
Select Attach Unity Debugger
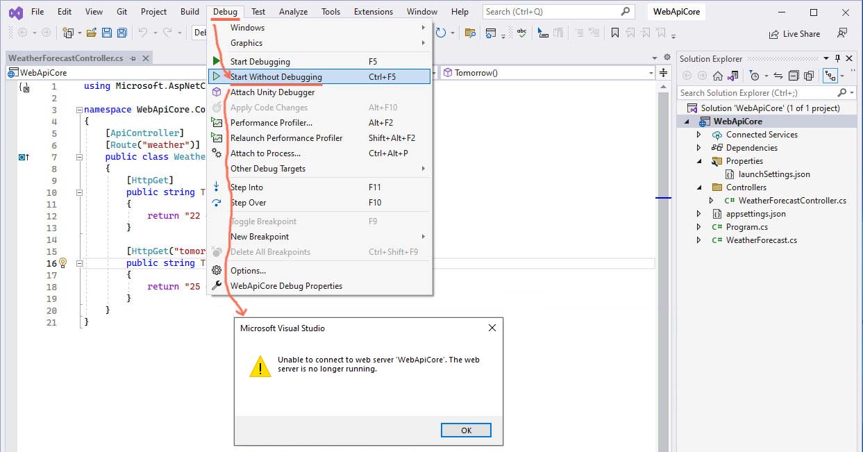point(320,92)
